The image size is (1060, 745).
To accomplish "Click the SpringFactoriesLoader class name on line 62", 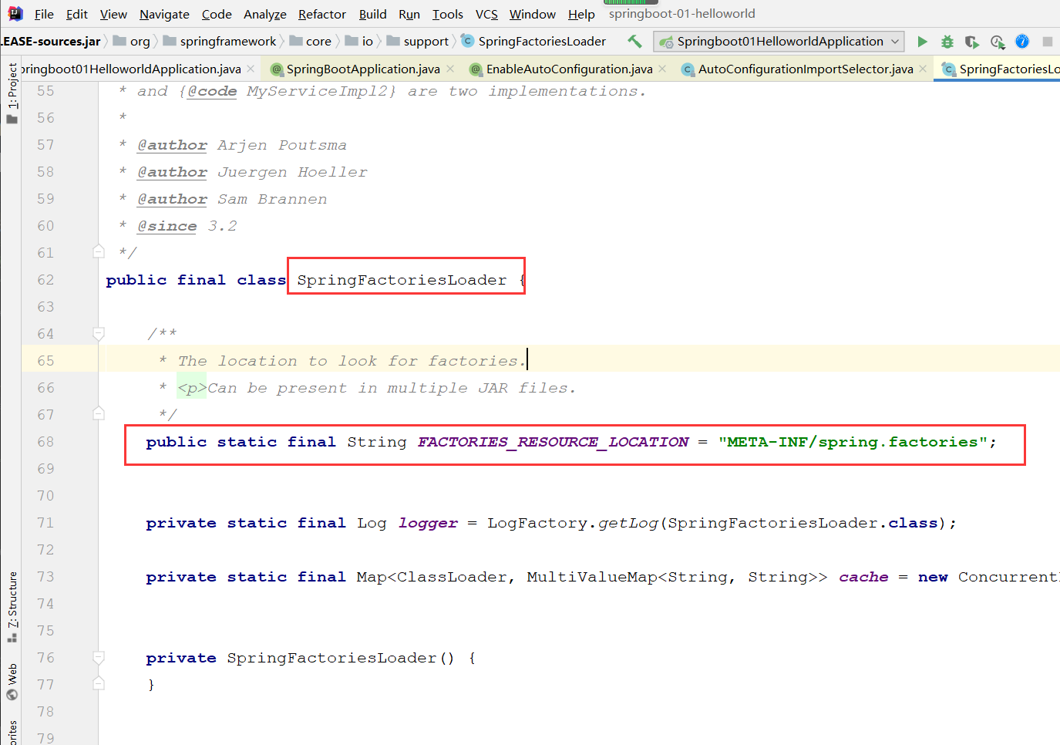I will tap(402, 280).
